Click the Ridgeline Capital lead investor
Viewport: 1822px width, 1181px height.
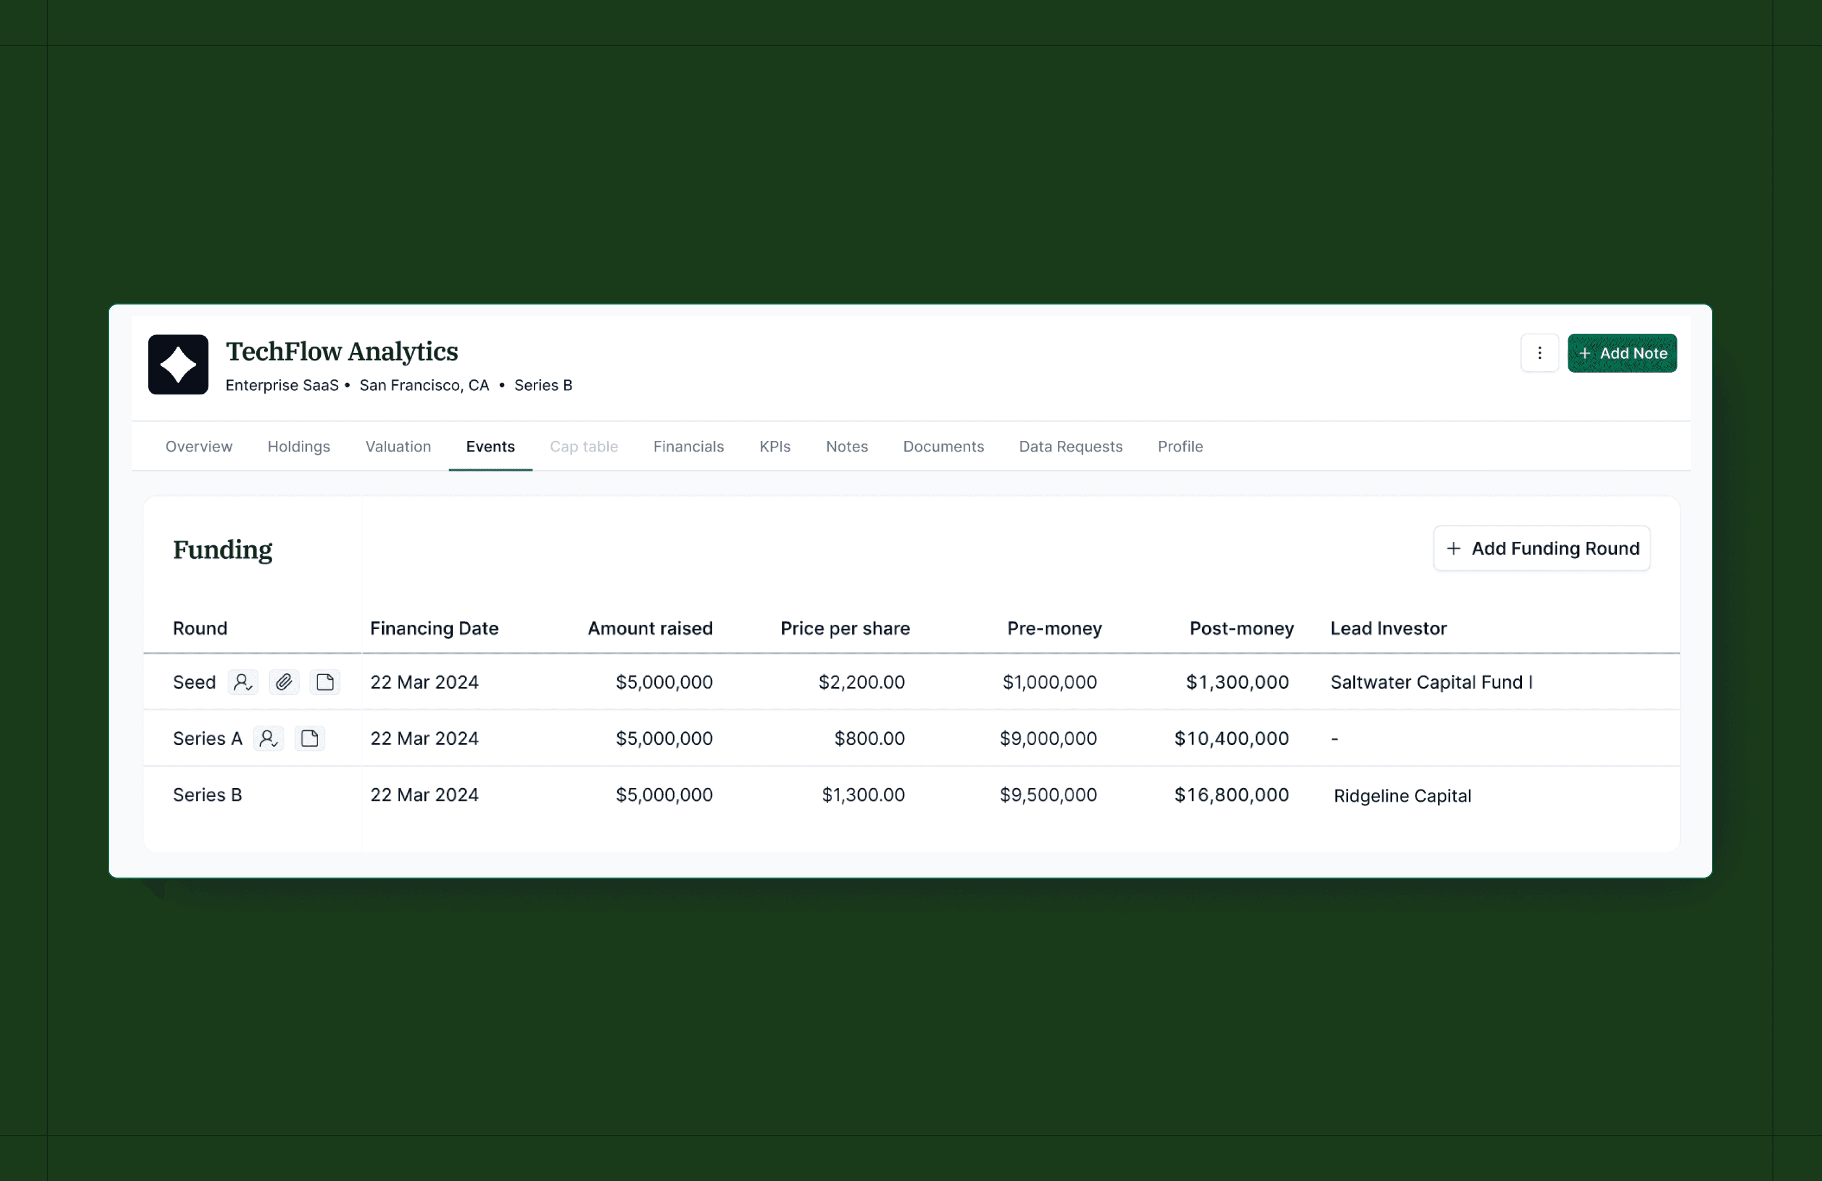click(1401, 796)
